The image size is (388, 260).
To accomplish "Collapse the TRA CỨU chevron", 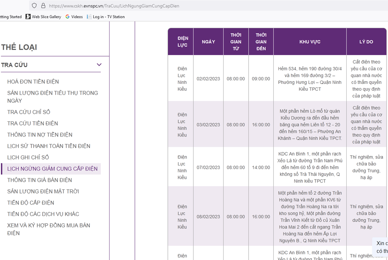I will pyautogui.click(x=99, y=65).
